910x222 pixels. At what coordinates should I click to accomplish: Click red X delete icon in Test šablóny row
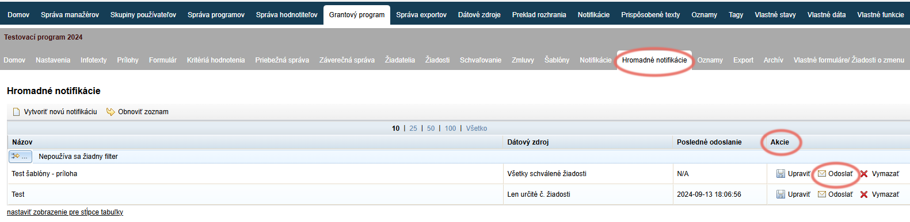(x=864, y=174)
